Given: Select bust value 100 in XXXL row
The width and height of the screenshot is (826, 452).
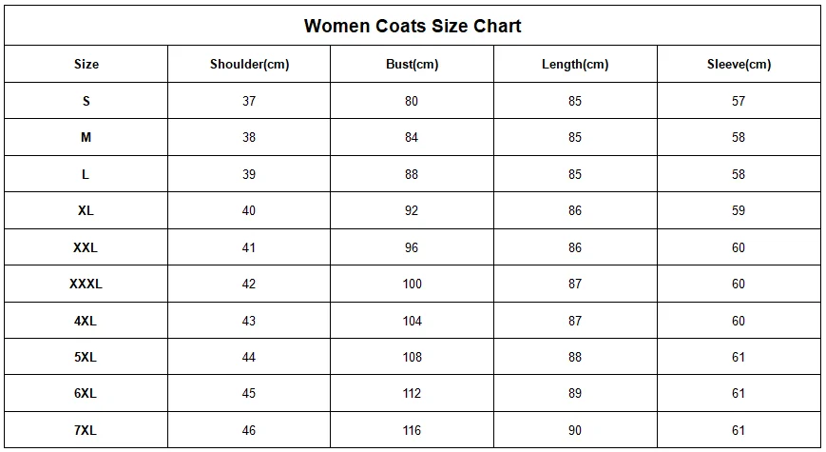Looking at the screenshot, I should [412, 284].
